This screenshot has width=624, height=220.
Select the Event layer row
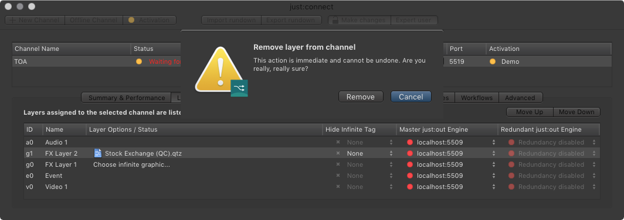(311, 176)
